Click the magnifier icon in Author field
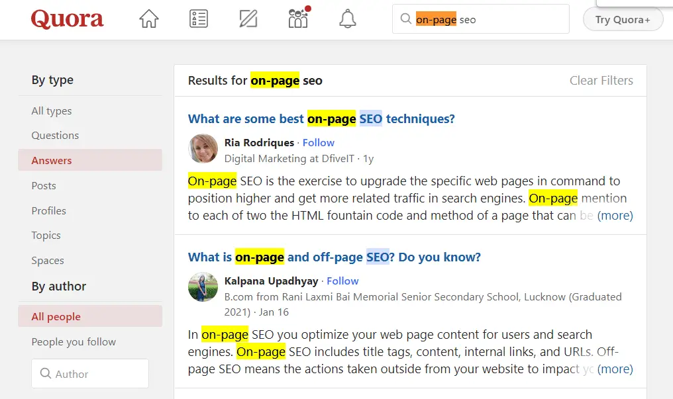Viewport: 673px width, 399px height. (46, 373)
